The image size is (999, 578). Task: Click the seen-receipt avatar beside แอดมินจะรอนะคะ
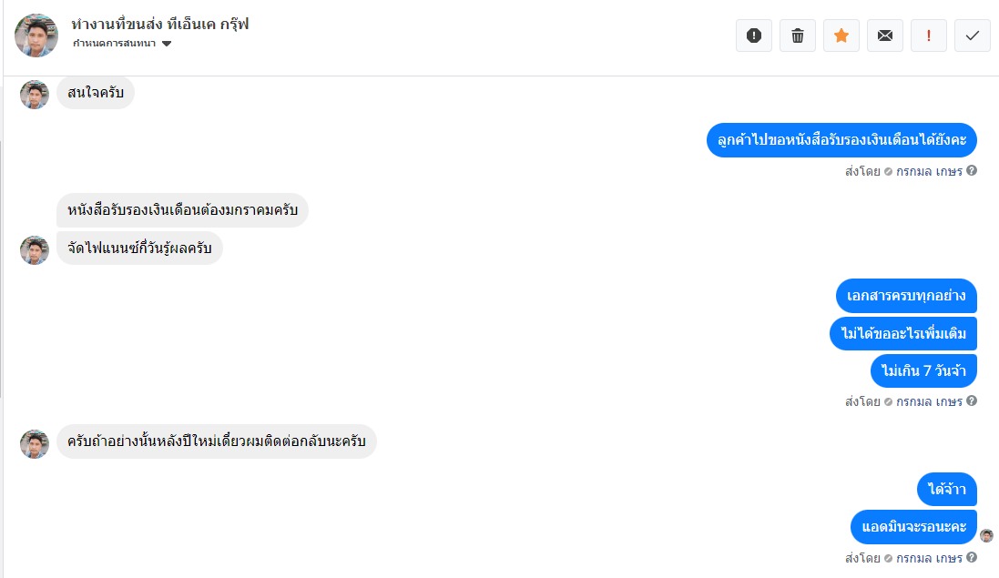tap(986, 535)
